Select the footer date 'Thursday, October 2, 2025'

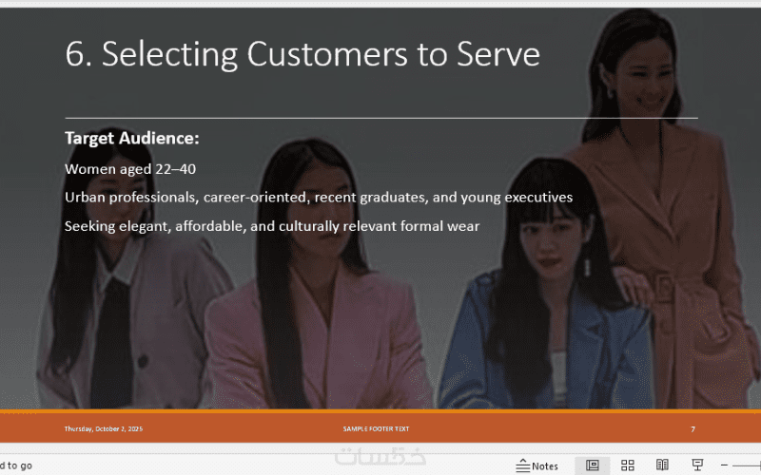104,429
